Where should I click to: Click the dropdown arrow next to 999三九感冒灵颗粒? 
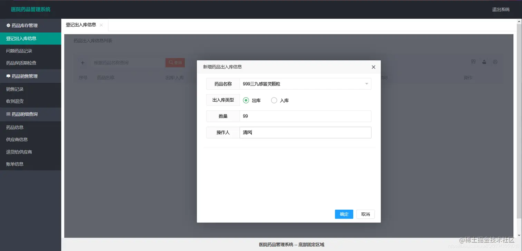(x=367, y=83)
